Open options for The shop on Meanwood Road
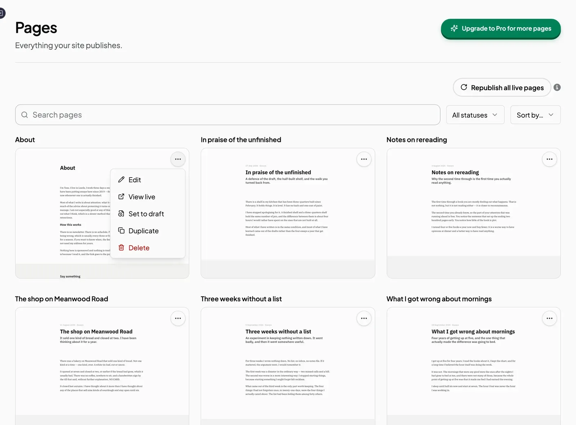This screenshot has width=576, height=425. point(178,318)
